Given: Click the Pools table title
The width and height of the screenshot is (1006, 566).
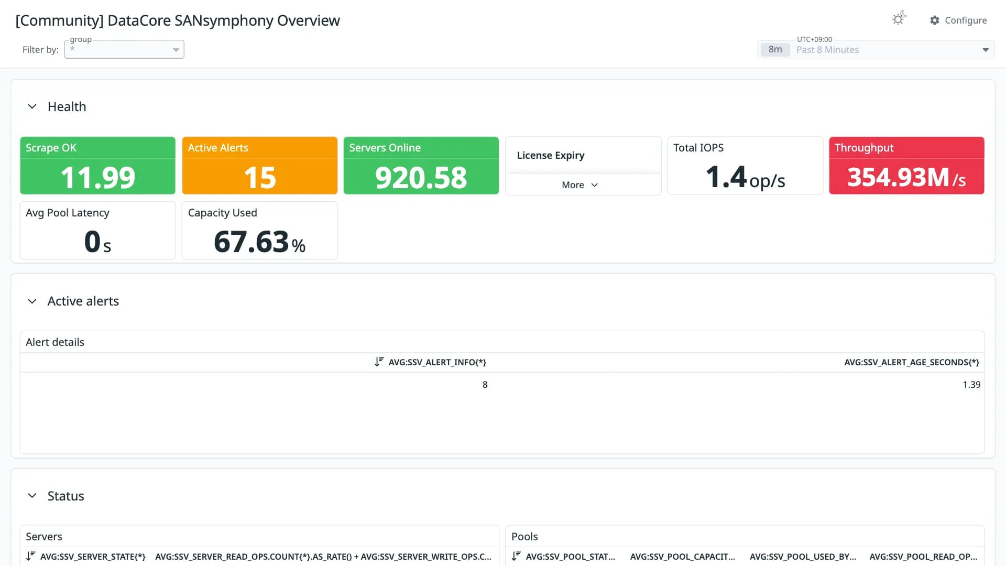Looking at the screenshot, I should (524, 537).
